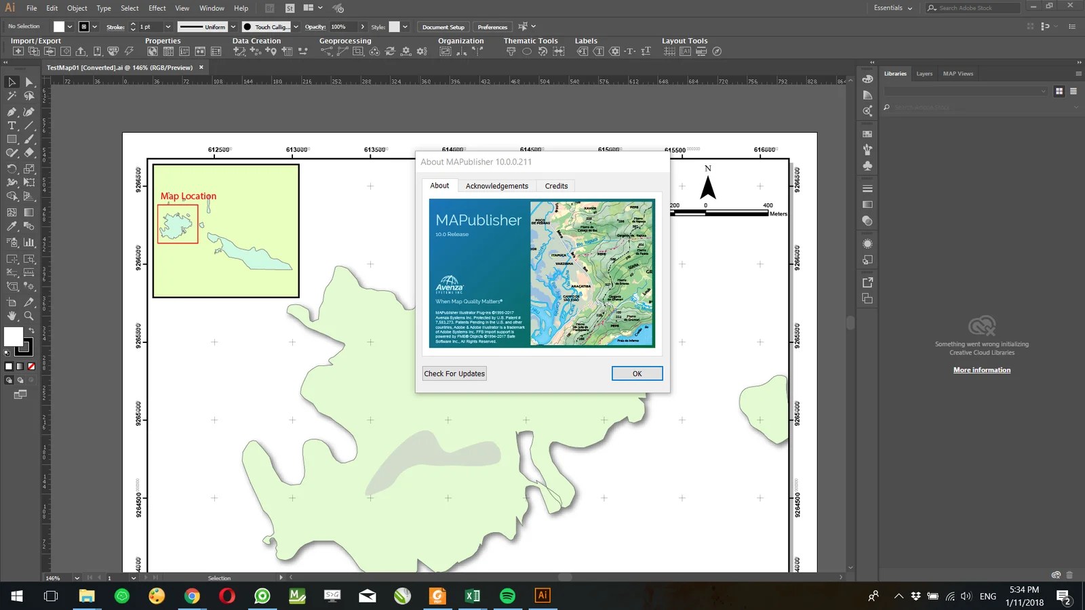Viewport: 1085px width, 610px height.
Task: Open Document Setup
Action: coord(443,27)
